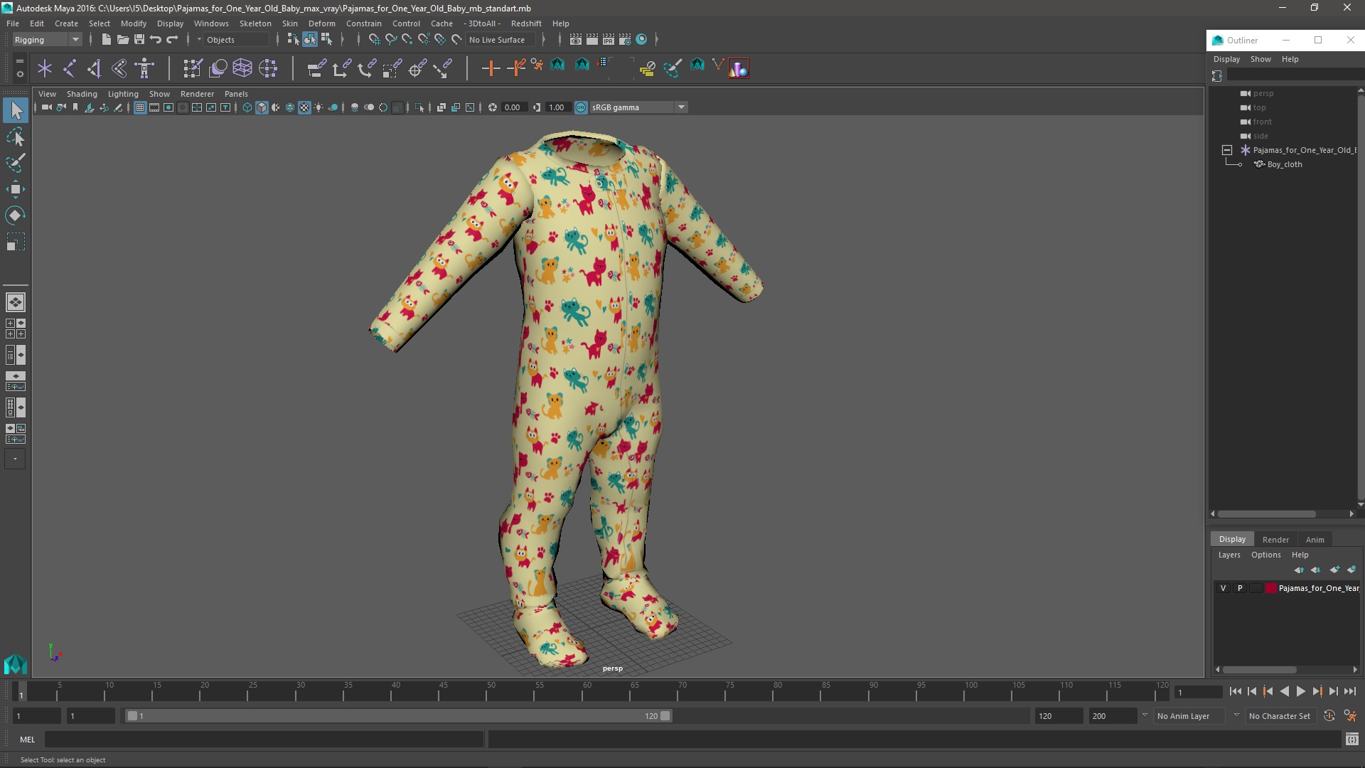
Task: Click the Play forwards button
Action: pyautogui.click(x=1300, y=691)
